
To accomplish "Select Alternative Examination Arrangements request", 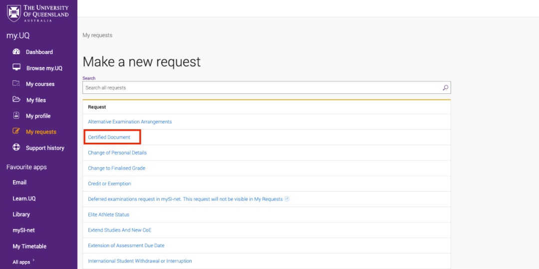I will pos(130,122).
